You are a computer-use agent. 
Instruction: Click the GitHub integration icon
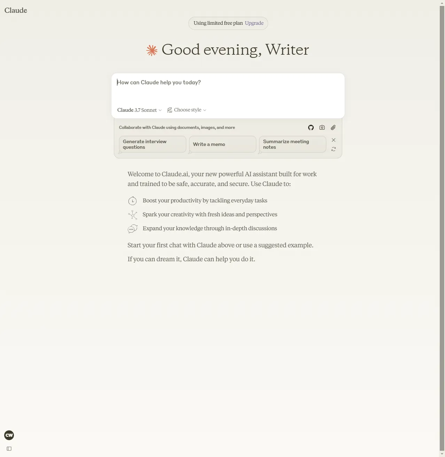click(311, 127)
